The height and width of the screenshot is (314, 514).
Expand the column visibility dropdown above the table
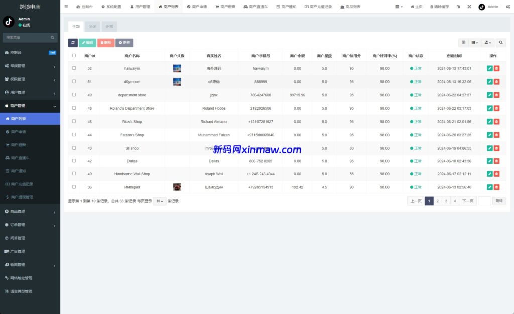coord(474,43)
